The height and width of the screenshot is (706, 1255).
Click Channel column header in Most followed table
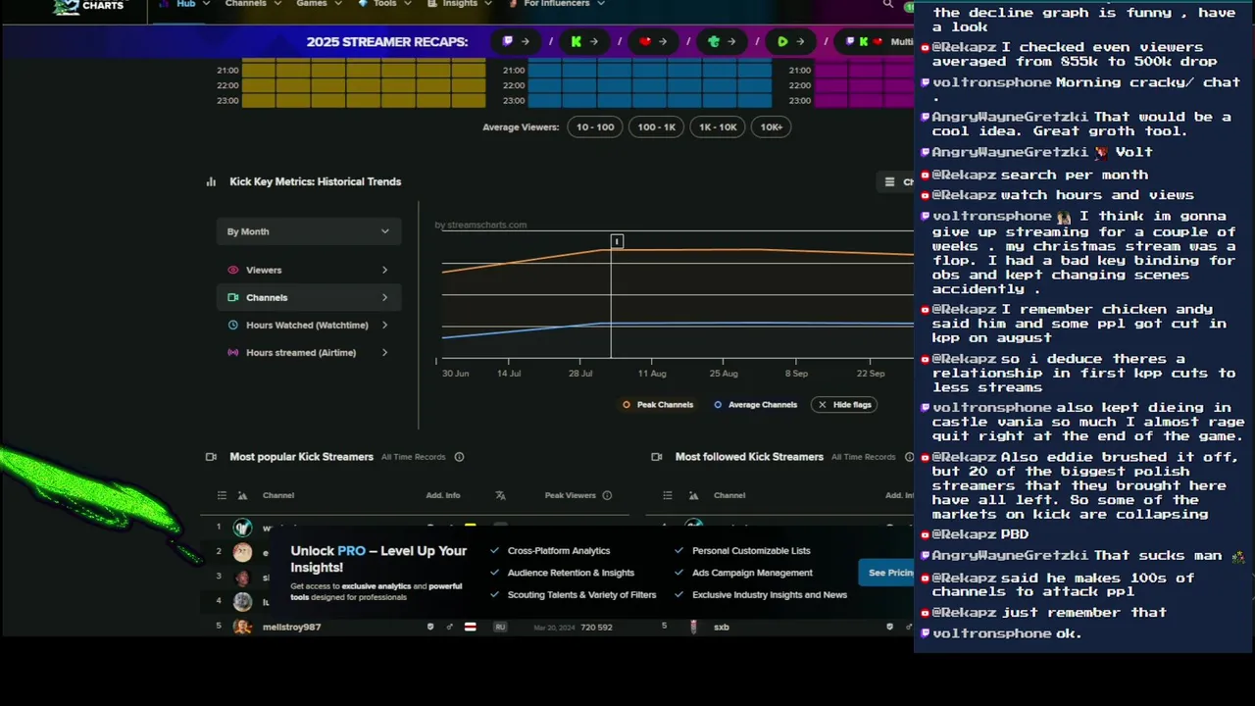point(729,495)
